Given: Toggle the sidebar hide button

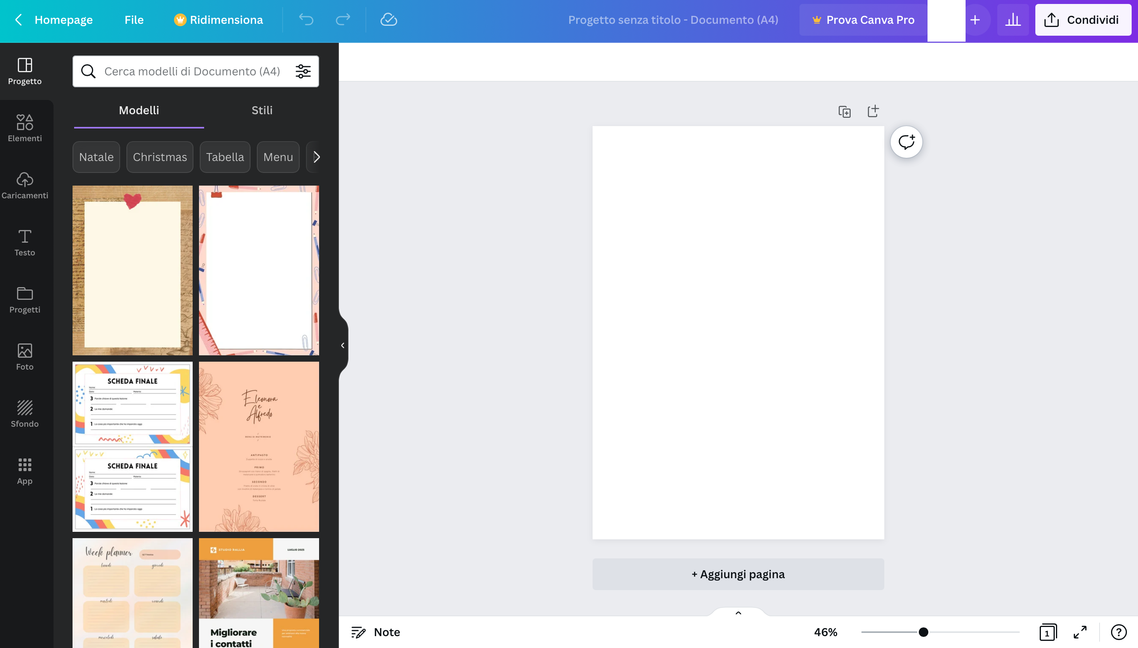Looking at the screenshot, I should [342, 345].
